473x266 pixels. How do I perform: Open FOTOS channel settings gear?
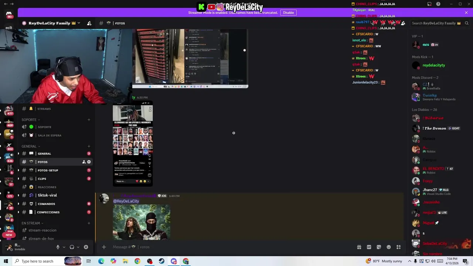tap(89, 162)
